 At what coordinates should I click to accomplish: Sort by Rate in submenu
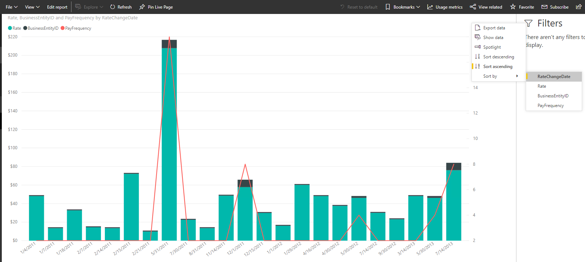554,86
